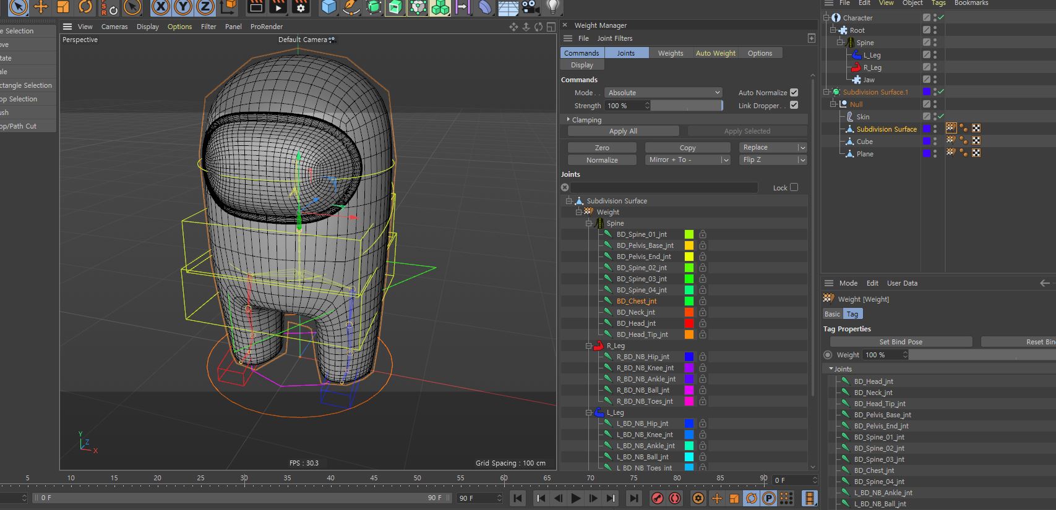This screenshot has height=510, width=1056.
Task: Adjust the Strength slider bar
Action: point(687,106)
